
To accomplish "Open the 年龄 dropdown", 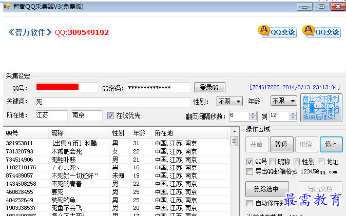I will coord(283,101).
